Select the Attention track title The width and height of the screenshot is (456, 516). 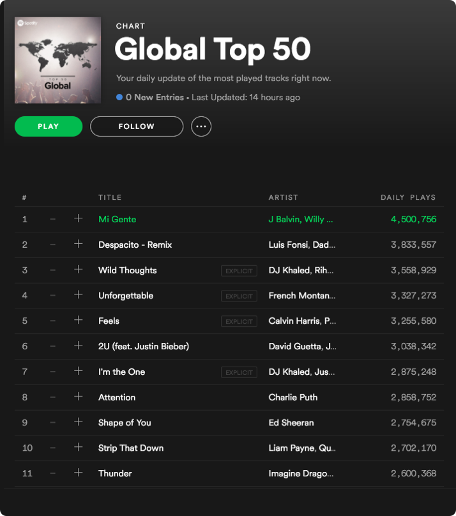117,397
